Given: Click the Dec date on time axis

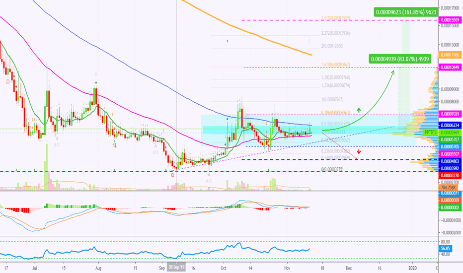Looking at the screenshot, I should [x=349, y=268].
